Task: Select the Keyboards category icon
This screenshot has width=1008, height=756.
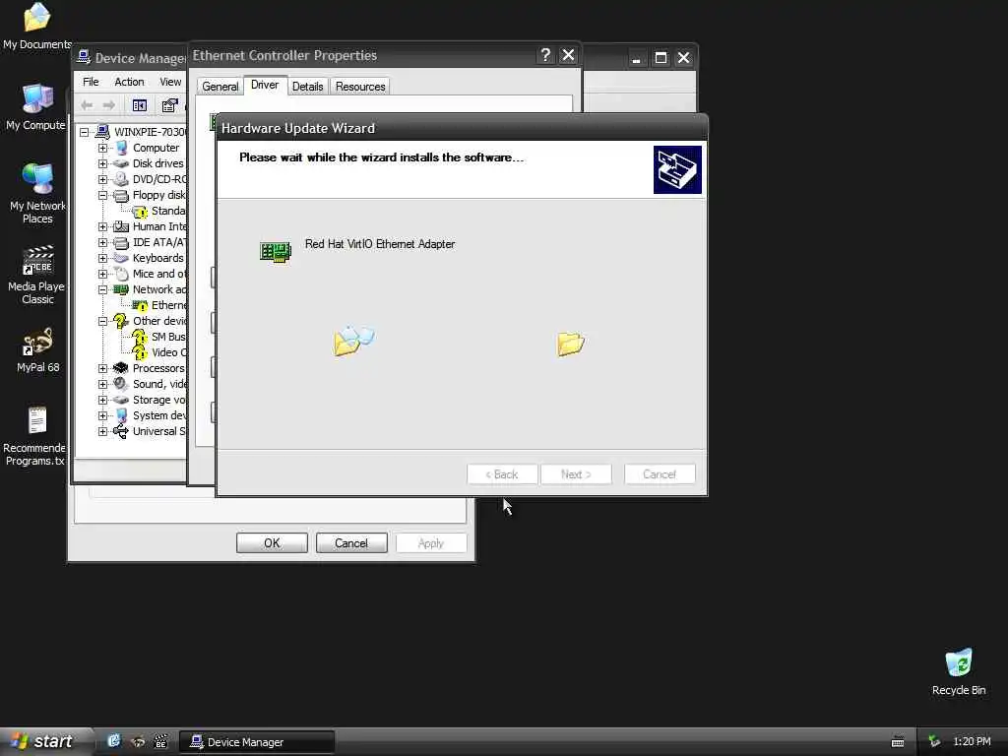Action: pos(121,258)
